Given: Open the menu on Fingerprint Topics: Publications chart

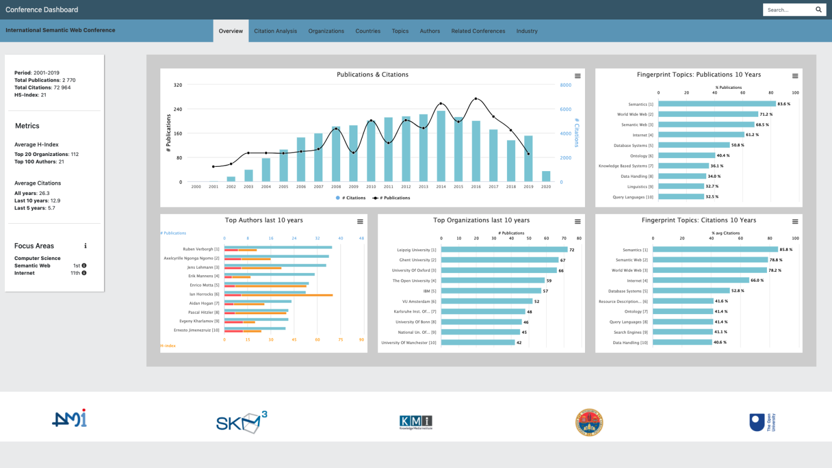Looking at the screenshot, I should point(795,76).
